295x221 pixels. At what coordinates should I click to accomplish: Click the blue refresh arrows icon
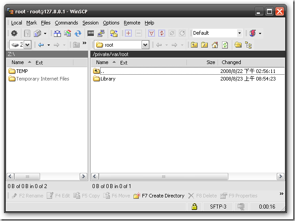pyautogui.click(x=78, y=33)
